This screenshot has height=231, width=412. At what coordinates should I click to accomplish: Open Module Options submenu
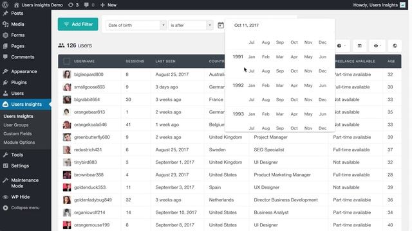(19, 142)
